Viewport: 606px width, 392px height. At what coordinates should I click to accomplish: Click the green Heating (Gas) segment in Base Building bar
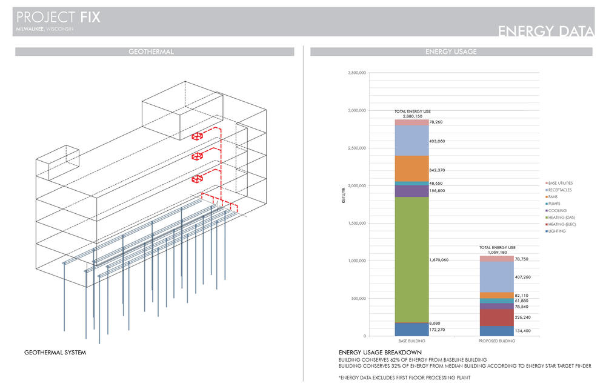(x=411, y=259)
